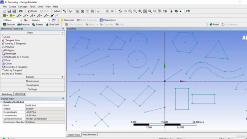Click the New Sketch icon
The height and width of the screenshot is (139, 247).
(54, 20)
